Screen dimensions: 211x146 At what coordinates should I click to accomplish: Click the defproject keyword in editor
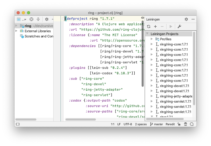(77, 18)
